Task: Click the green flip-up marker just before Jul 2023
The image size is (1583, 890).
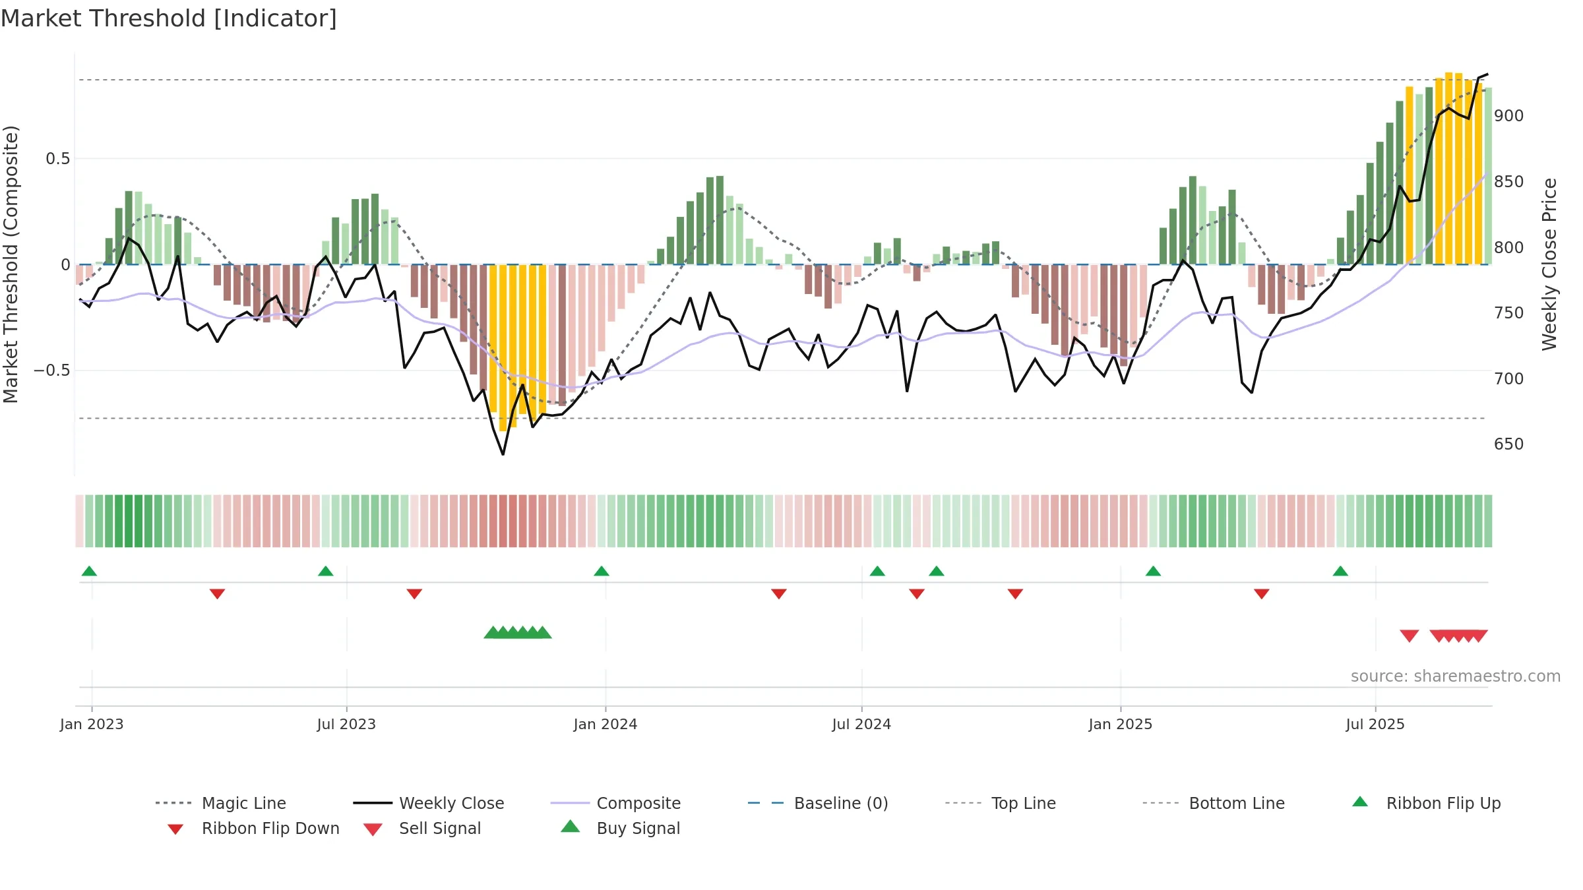Action: pos(326,571)
